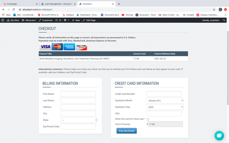This screenshot has height=143, width=229.
Task: Open the Chrome profile avatar
Action: (220, 10)
